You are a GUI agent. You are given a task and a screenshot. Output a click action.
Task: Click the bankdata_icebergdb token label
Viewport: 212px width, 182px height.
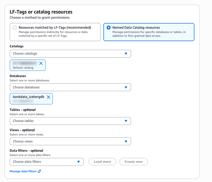tap(28, 97)
